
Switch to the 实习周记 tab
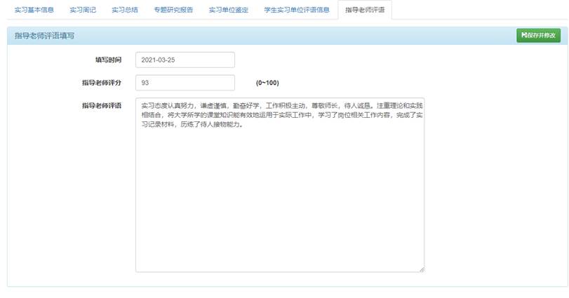coord(83,11)
